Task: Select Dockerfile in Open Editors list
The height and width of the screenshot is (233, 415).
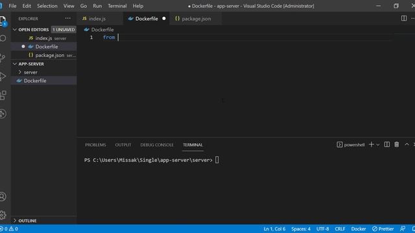Action: click(44, 47)
